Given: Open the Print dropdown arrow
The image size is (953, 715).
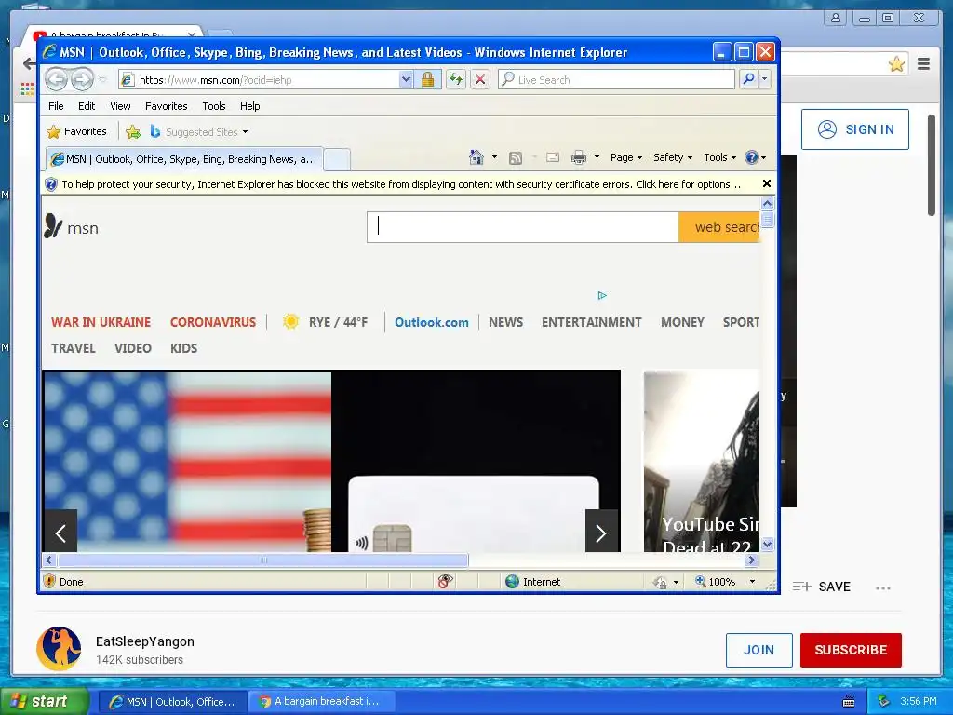Looking at the screenshot, I should (x=597, y=157).
